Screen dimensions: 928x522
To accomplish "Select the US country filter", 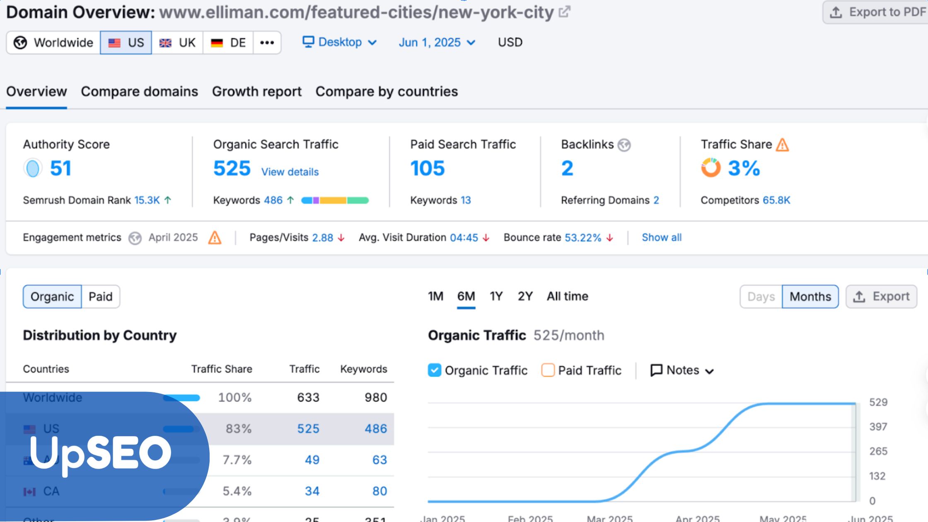I will click(x=126, y=42).
